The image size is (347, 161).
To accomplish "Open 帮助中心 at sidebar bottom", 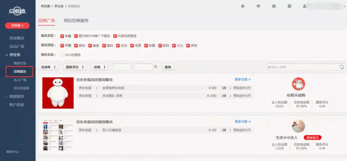I will pyautogui.click(x=13, y=152).
